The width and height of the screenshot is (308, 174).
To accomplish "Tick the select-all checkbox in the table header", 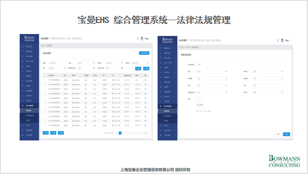I will 46,75.
